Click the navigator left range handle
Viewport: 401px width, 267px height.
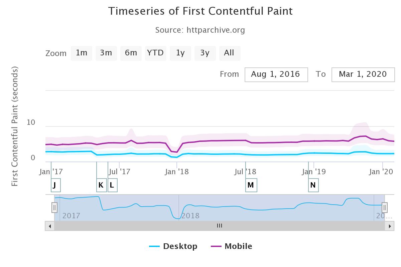click(x=54, y=208)
